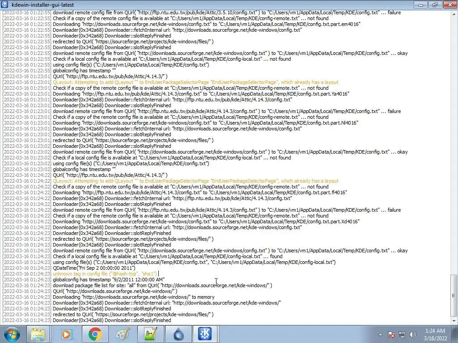458x343 pixels.
Task: Open Google Chrome from the taskbar
Action: point(95,334)
